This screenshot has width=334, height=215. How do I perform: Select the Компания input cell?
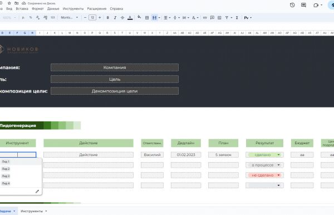[x=115, y=67]
